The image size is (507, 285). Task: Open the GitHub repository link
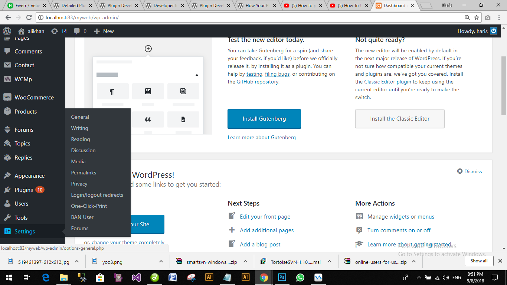pyautogui.click(x=257, y=82)
